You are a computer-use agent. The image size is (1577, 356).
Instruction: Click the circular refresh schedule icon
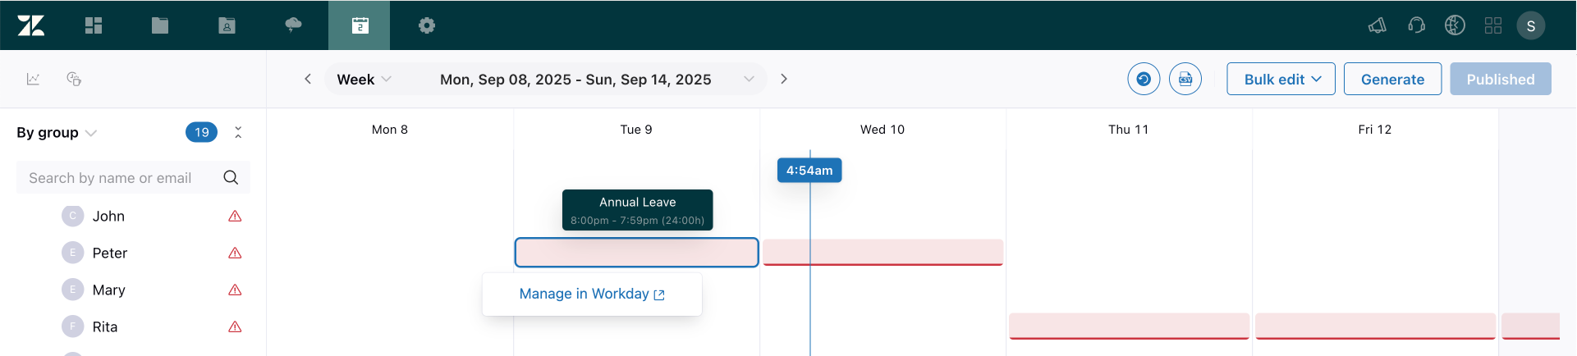coord(1144,79)
